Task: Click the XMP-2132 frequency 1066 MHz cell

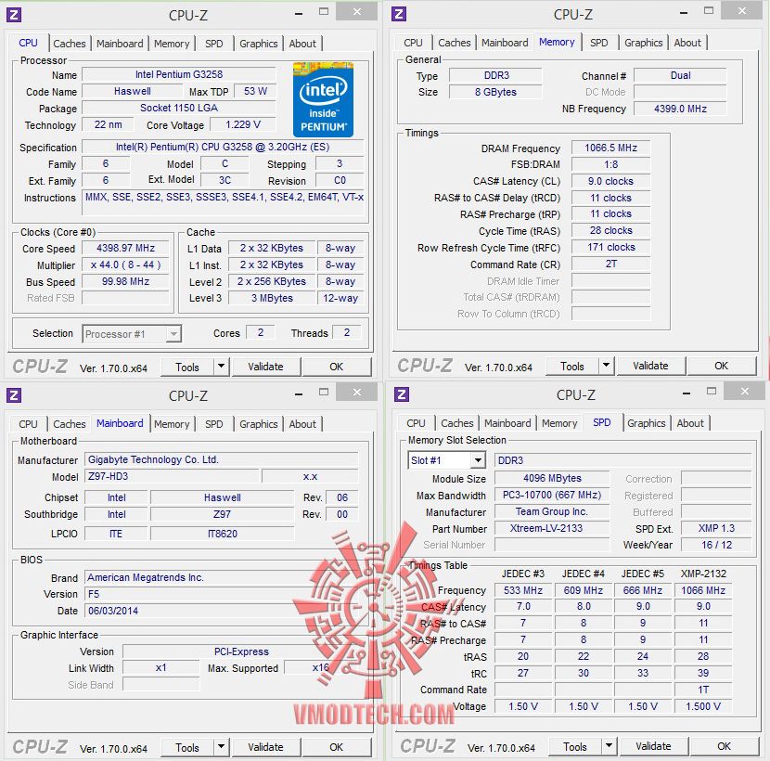Action: point(703,590)
